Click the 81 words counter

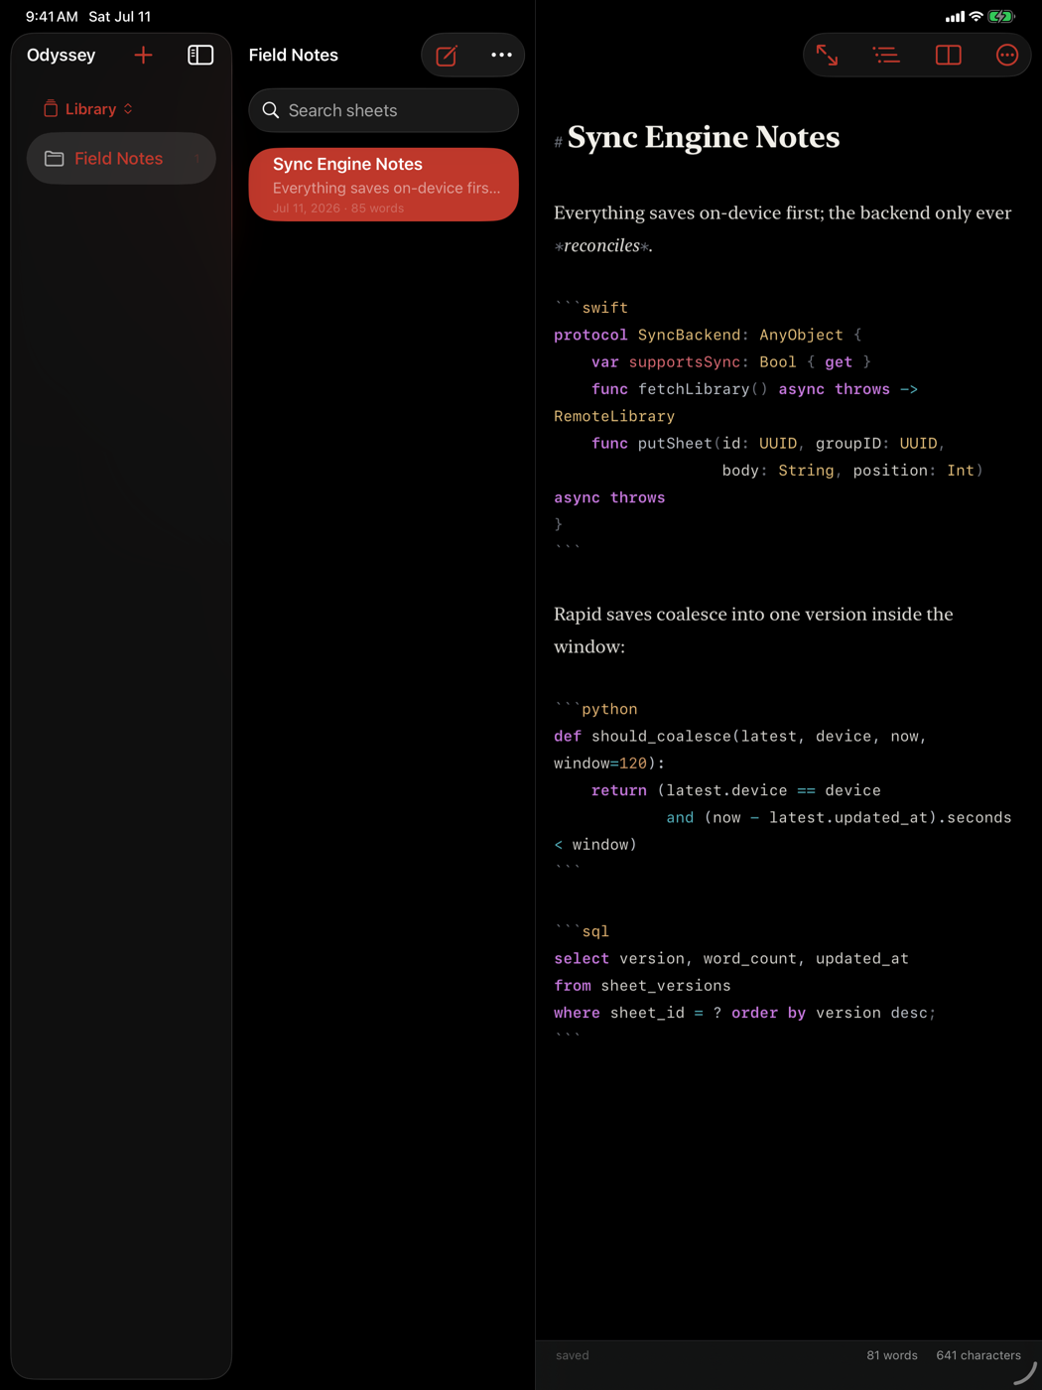click(892, 1355)
